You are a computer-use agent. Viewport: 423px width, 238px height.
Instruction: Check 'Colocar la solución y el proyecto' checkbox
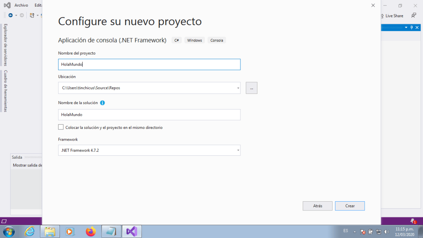[x=61, y=127]
